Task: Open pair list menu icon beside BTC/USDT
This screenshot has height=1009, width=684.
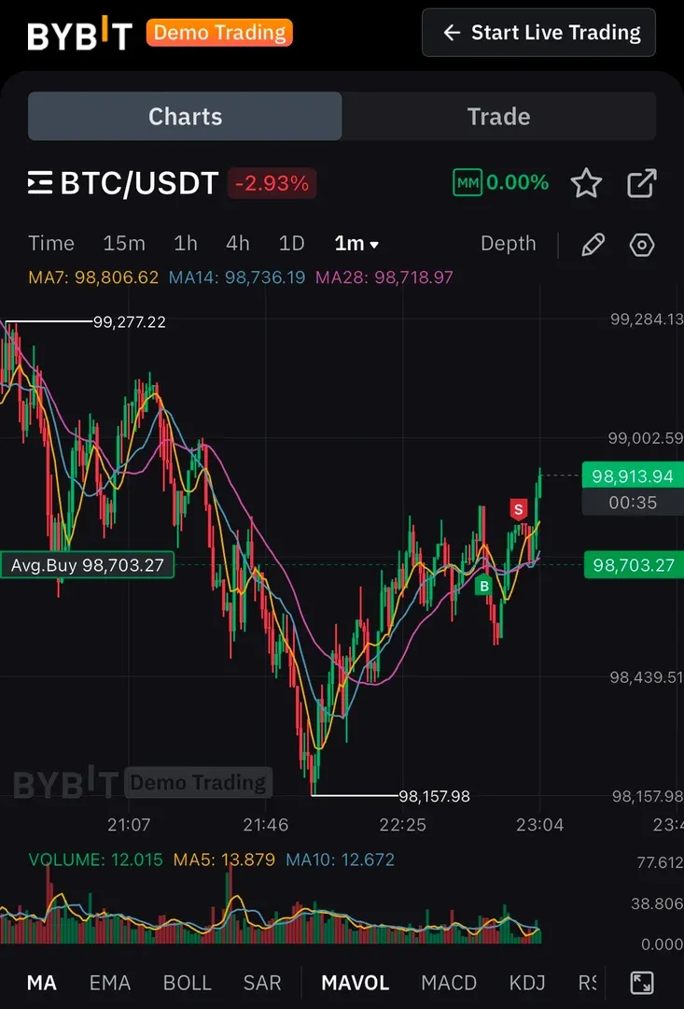Action: tap(40, 183)
